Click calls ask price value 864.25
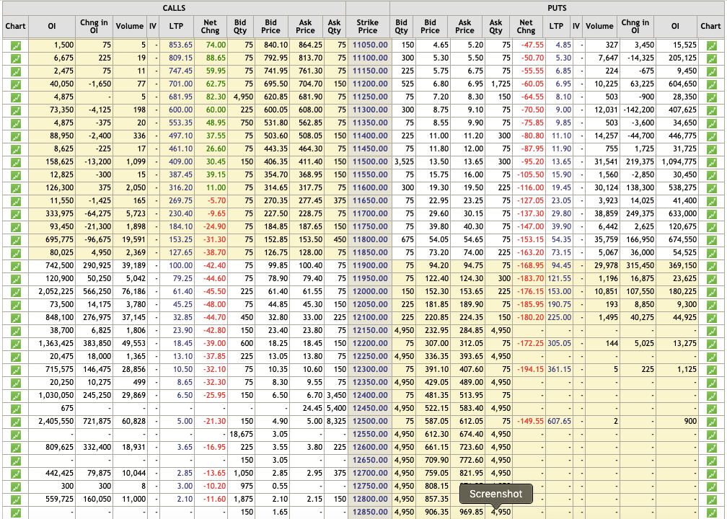This screenshot has height=519, width=727. pyautogui.click(x=311, y=45)
